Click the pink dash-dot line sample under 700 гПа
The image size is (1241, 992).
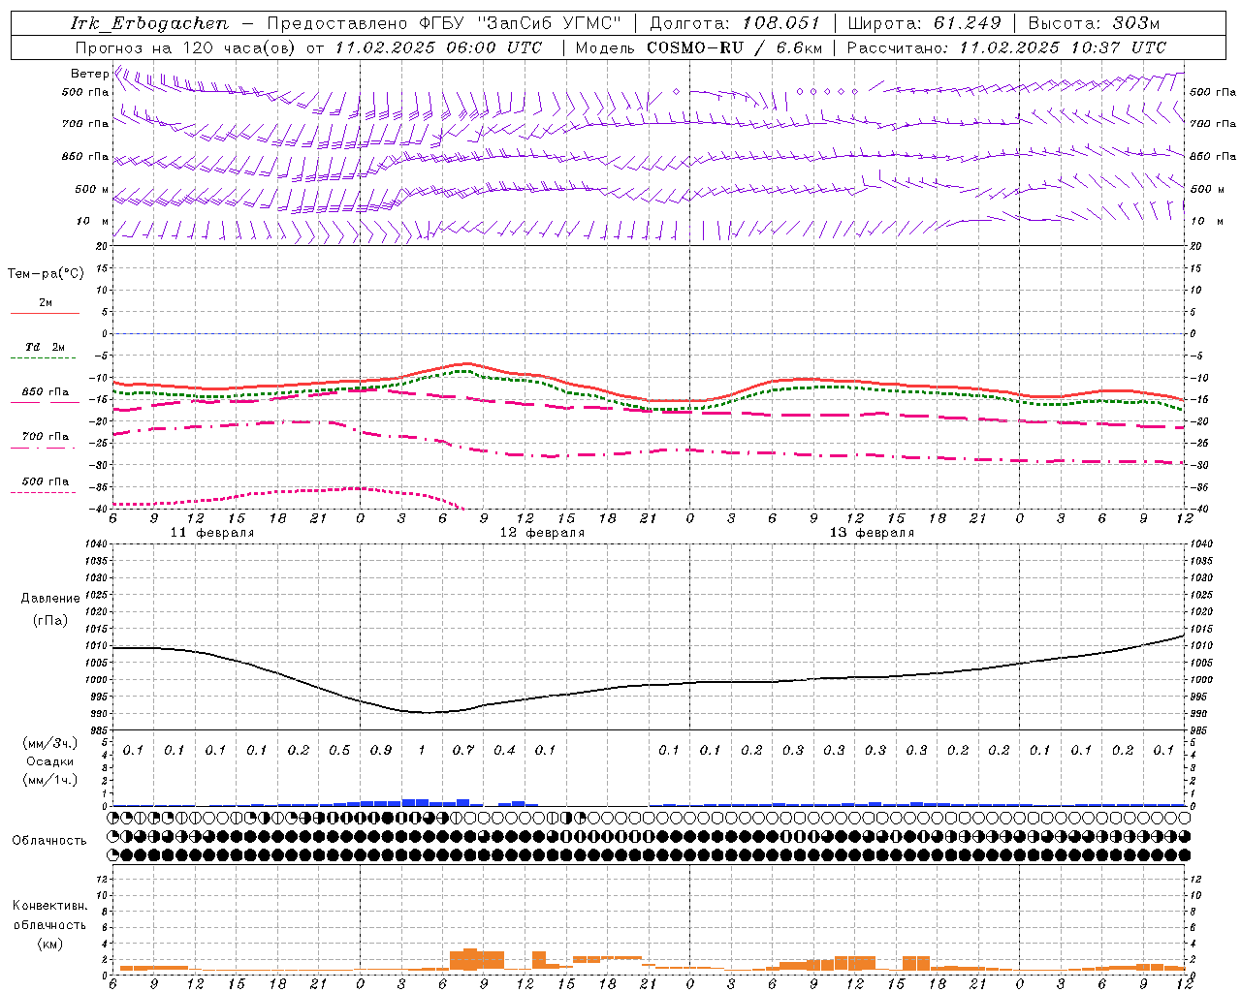pos(45,448)
